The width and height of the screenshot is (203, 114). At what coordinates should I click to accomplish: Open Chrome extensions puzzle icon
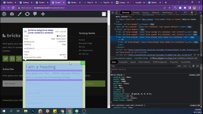click(185, 8)
